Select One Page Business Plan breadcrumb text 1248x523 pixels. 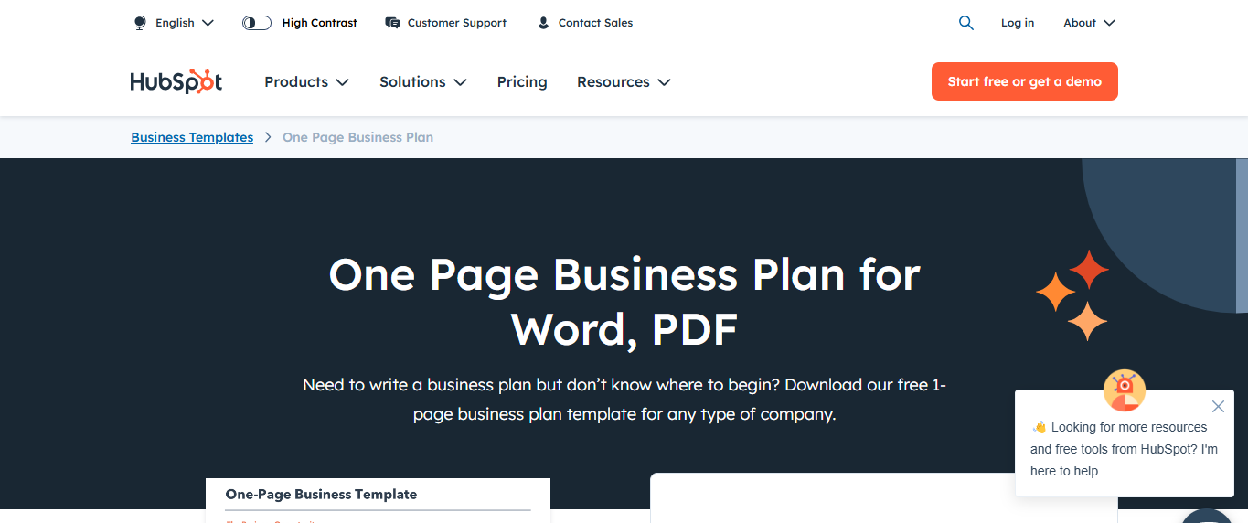tap(357, 137)
